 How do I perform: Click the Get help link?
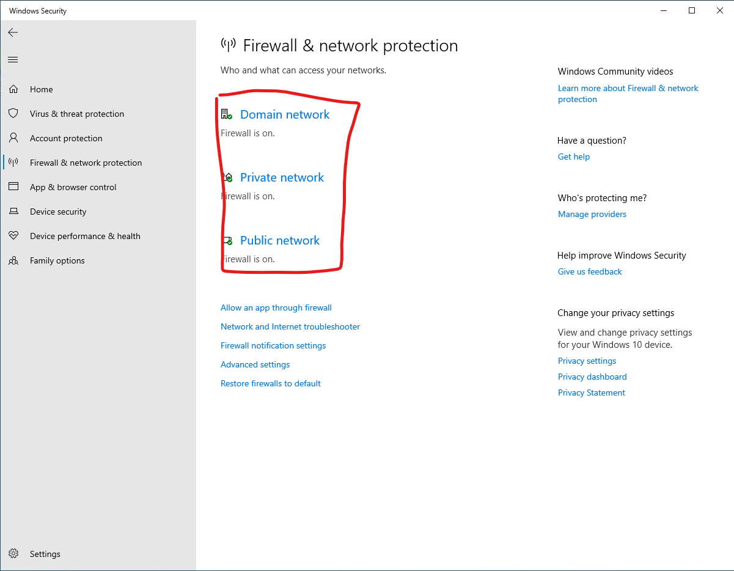574,157
